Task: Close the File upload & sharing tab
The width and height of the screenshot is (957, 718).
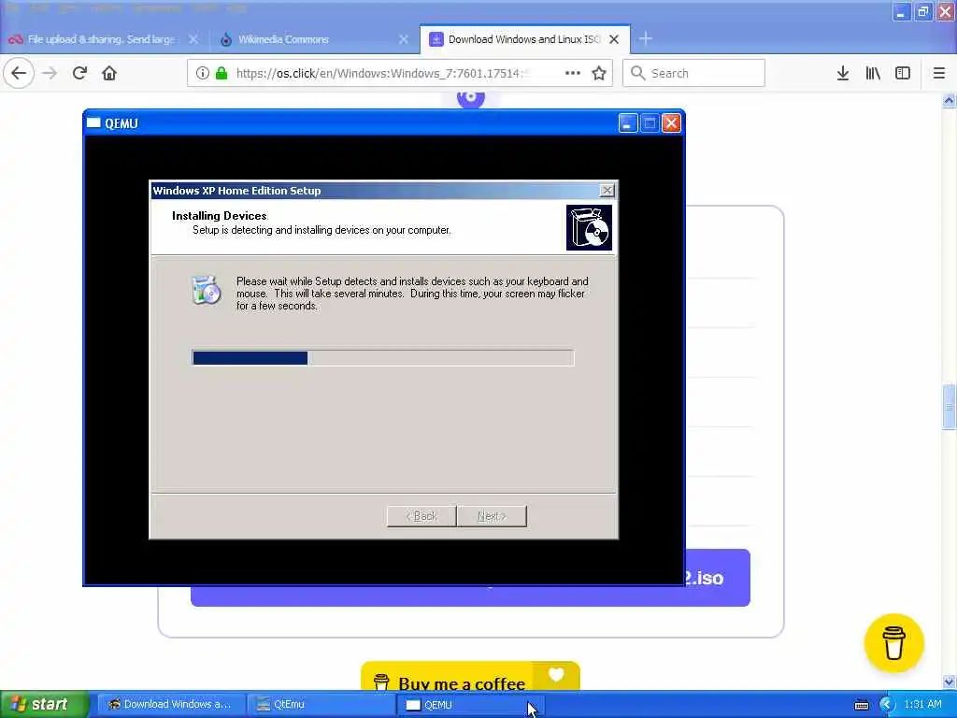Action: (x=193, y=39)
